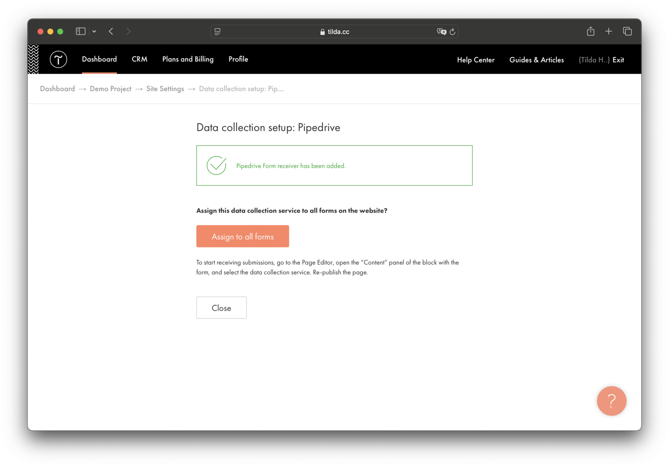Click the (Tilda H..) account name

click(594, 60)
